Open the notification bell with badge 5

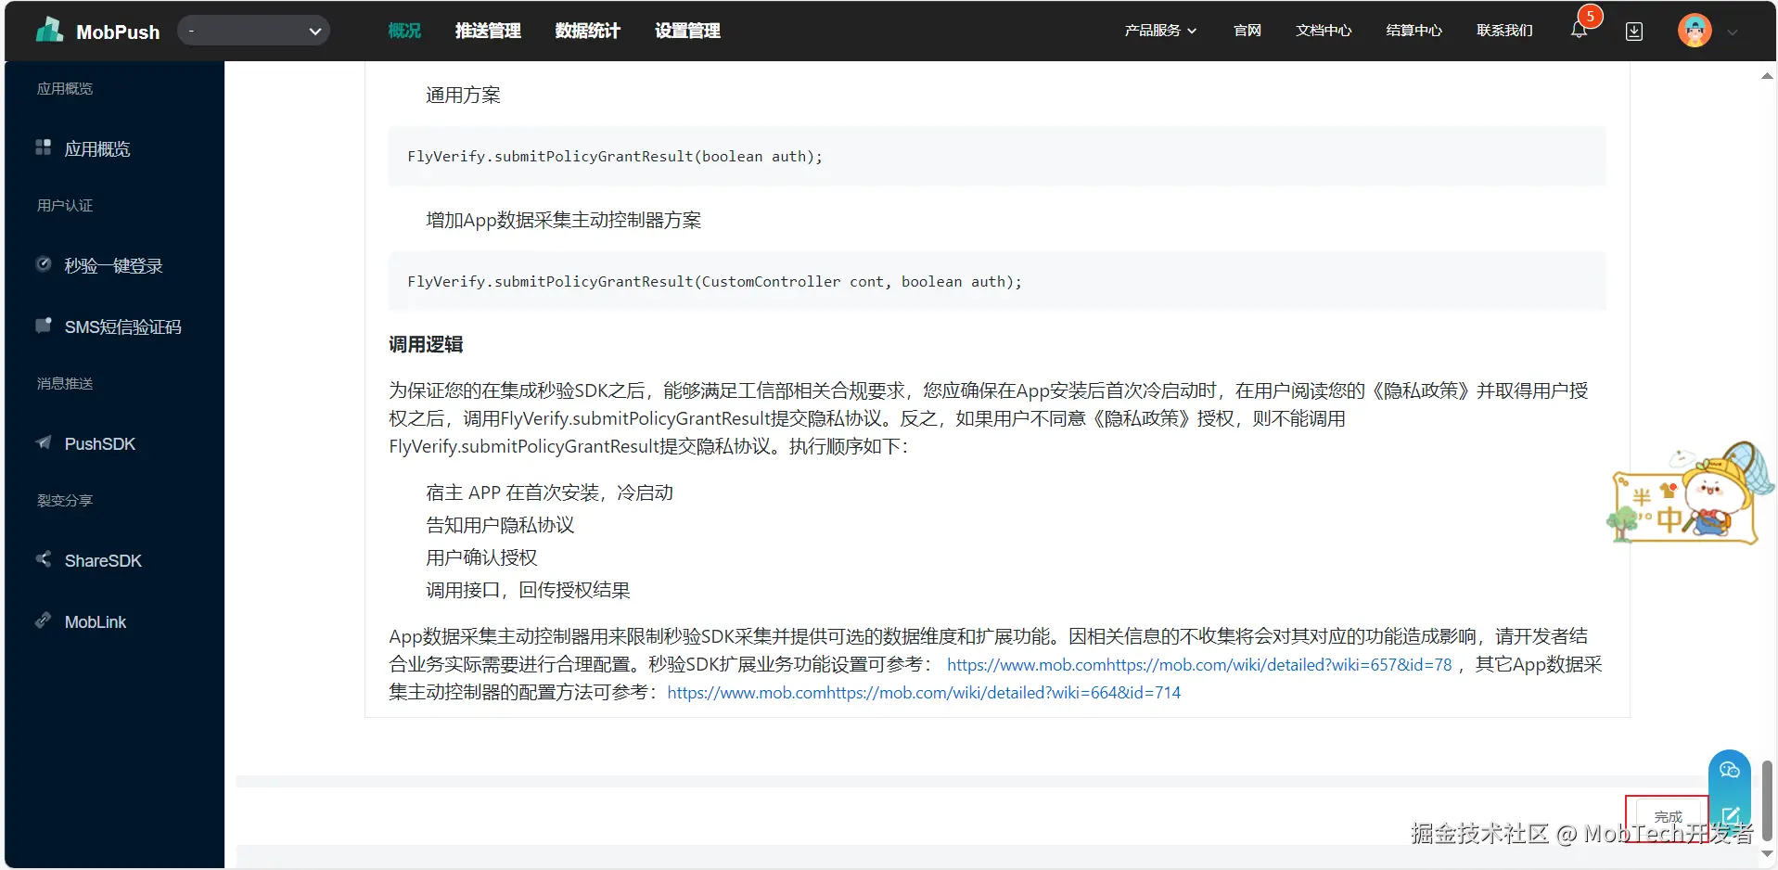pyautogui.click(x=1579, y=30)
